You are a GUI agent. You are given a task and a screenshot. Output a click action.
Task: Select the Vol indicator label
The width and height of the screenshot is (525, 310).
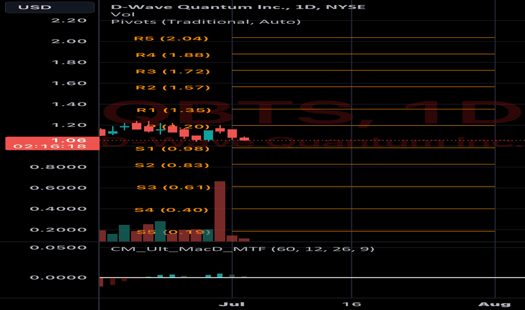click(x=123, y=15)
